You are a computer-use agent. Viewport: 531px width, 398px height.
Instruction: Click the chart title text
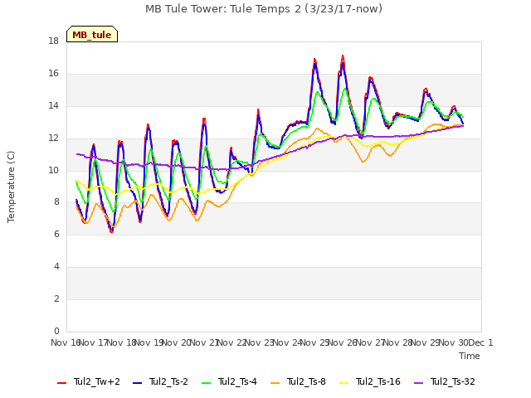(264, 9)
